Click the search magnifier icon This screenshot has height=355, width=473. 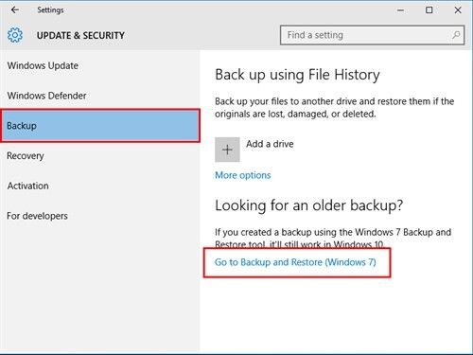click(x=456, y=35)
